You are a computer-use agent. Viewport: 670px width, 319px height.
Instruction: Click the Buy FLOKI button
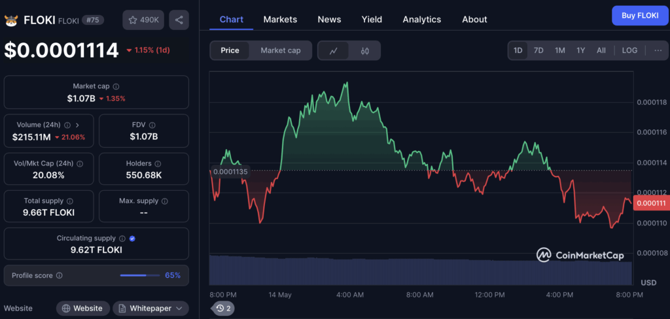point(640,16)
